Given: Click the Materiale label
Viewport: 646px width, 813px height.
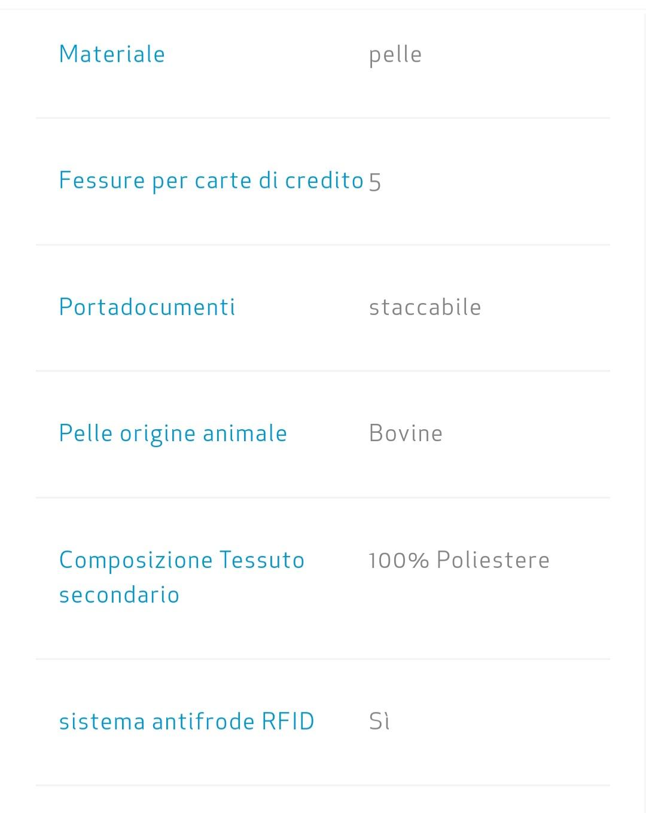Looking at the screenshot, I should click(x=112, y=54).
